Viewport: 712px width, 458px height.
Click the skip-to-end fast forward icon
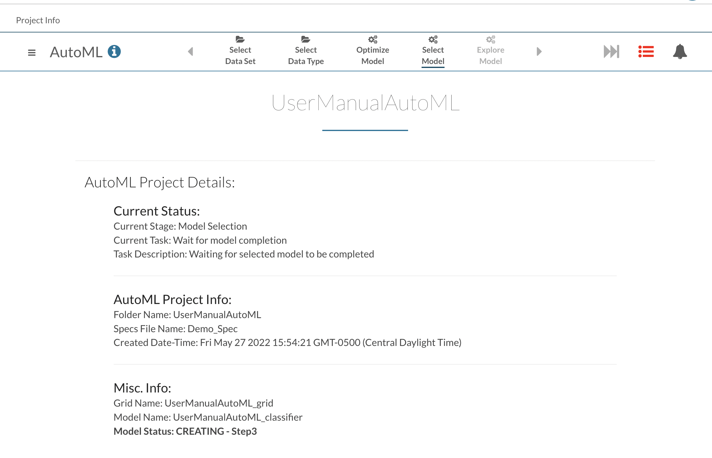611,51
